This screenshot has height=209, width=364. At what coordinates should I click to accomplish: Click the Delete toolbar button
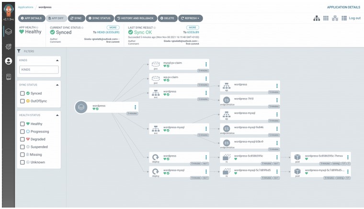pyautogui.click(x=167, y=18)
